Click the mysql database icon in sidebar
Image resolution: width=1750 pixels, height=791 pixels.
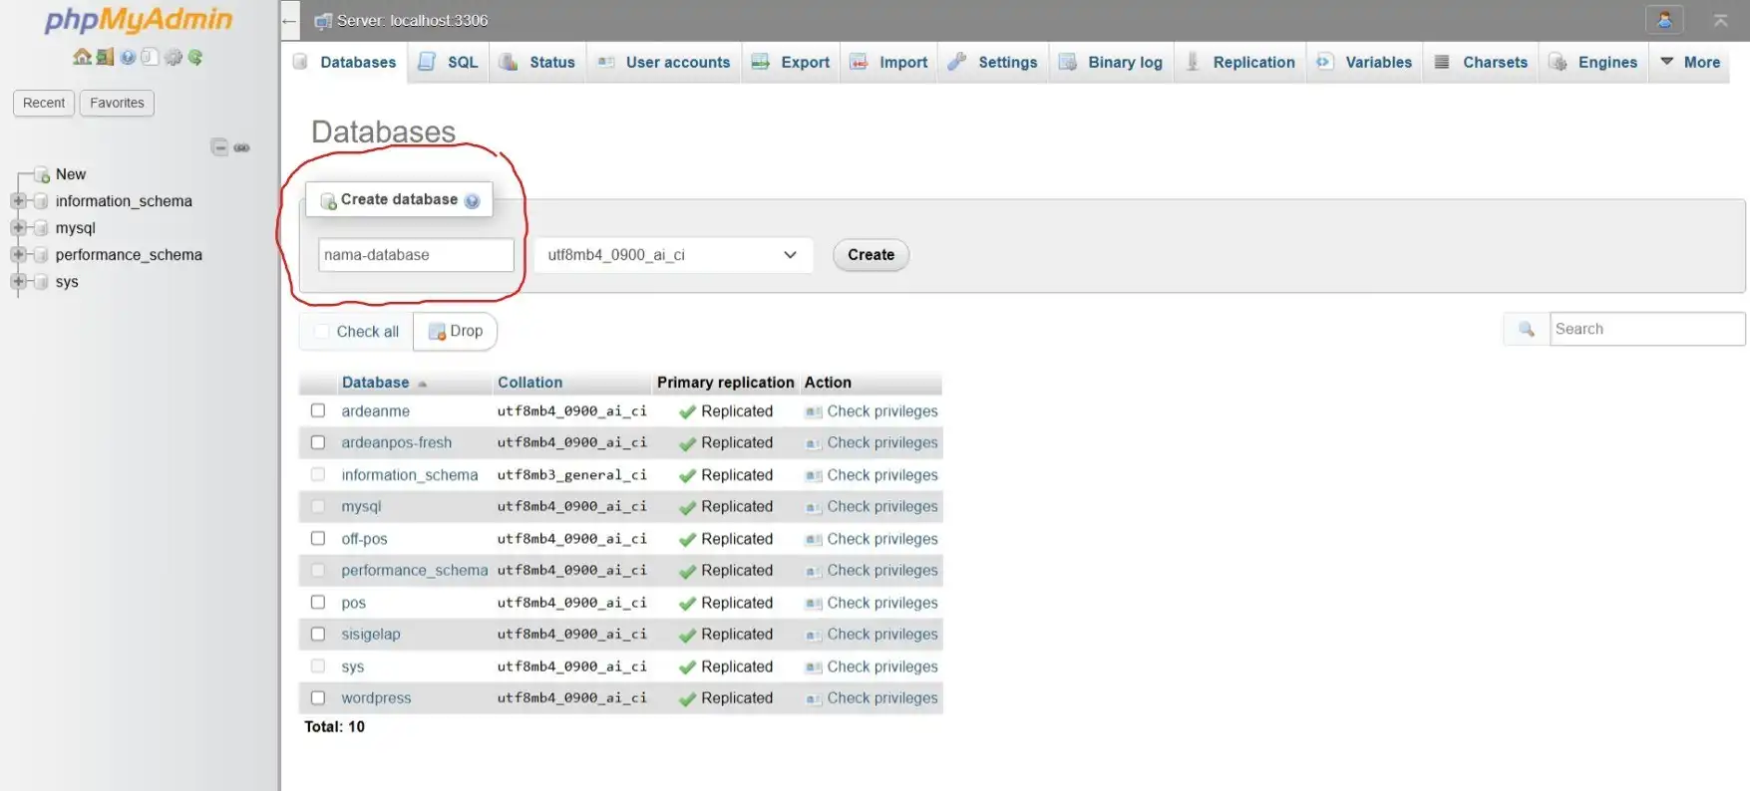(x=41, y=228)
